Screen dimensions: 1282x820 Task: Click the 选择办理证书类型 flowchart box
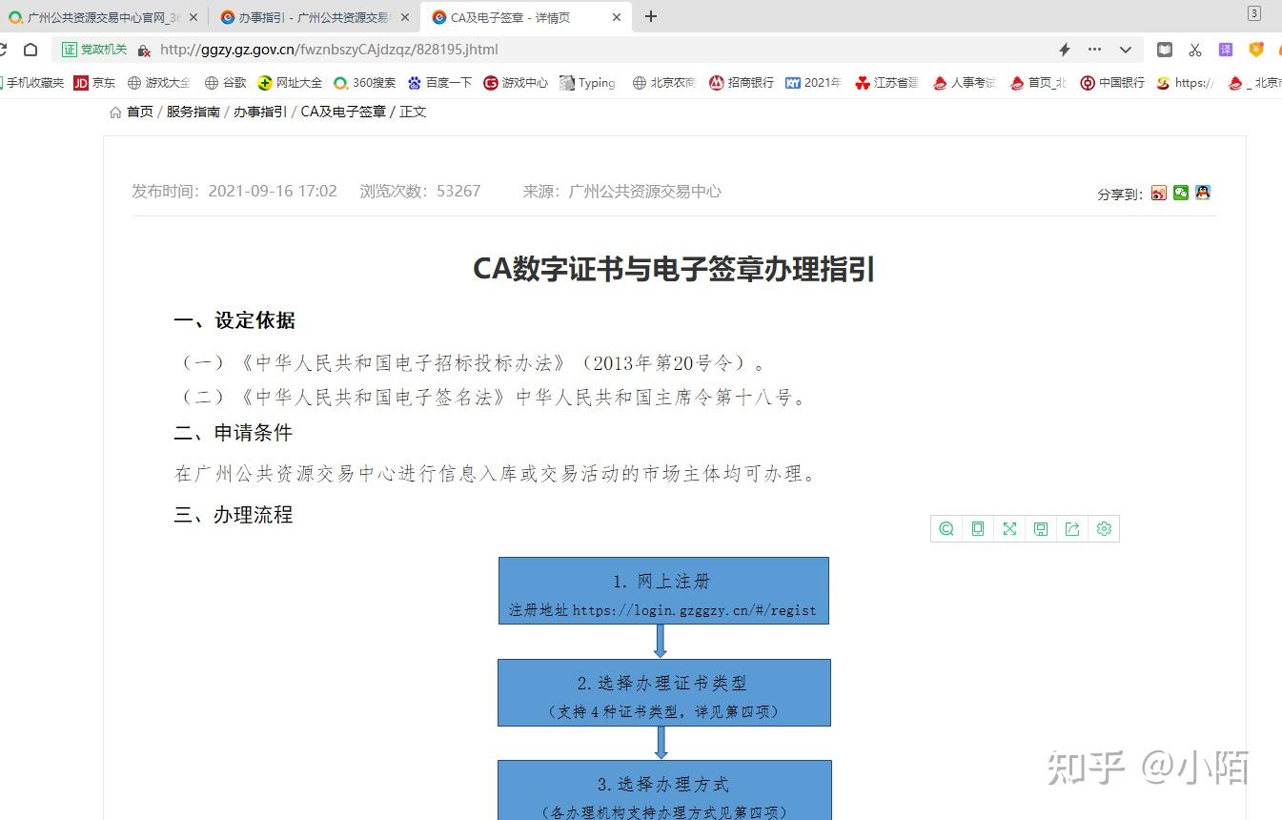point(663,692)
